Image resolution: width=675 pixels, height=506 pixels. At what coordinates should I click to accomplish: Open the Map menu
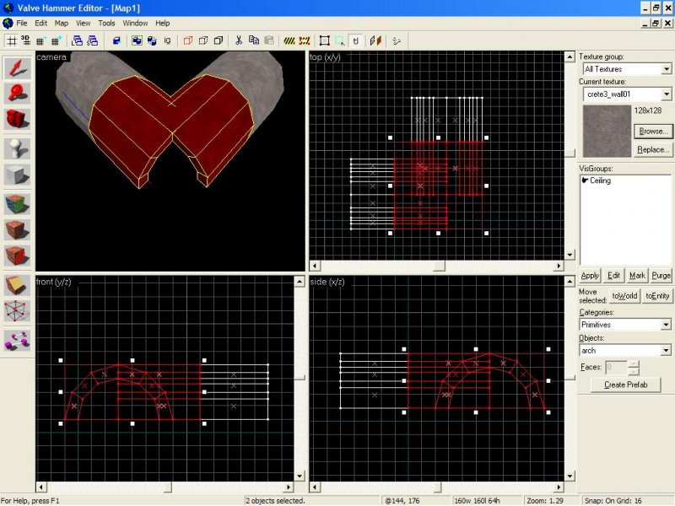pos(62,23)
